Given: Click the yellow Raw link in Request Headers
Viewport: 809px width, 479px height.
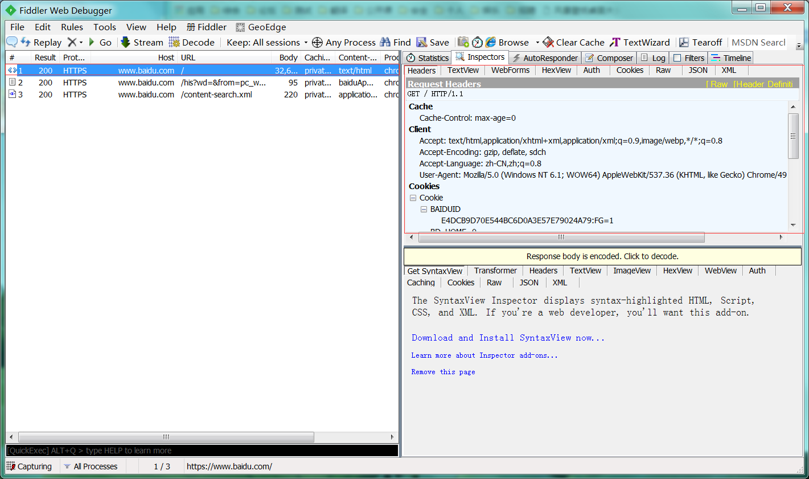Looking at the screenshot, I should 718,84.
